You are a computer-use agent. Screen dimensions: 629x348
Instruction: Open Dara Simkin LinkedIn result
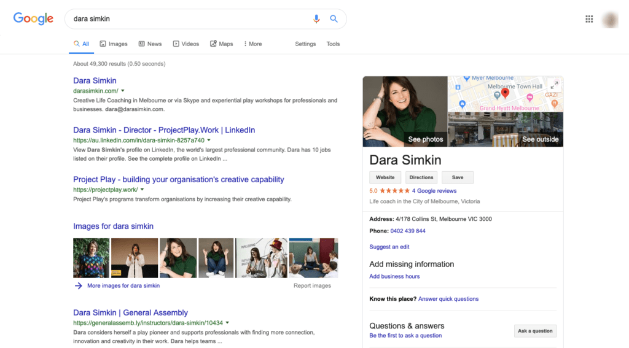[x=164, y=130]
